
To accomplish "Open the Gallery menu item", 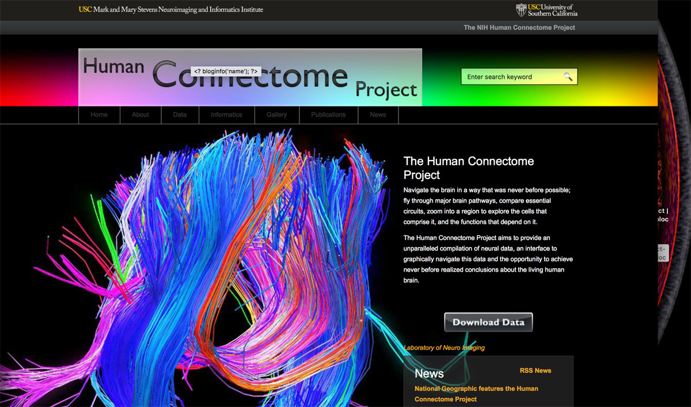I will click(x=276, y=115).
